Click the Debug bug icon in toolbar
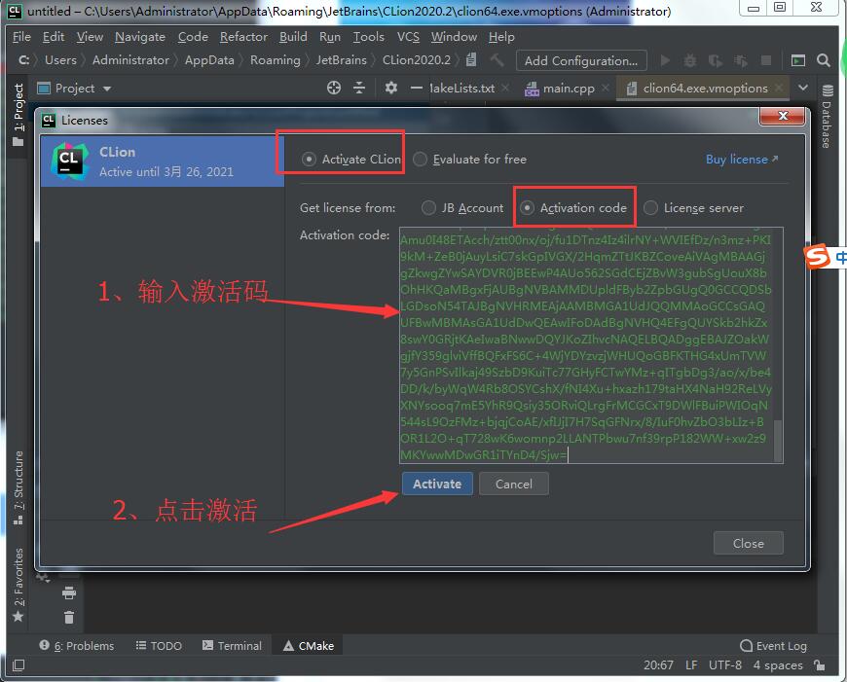 [690, 60]
